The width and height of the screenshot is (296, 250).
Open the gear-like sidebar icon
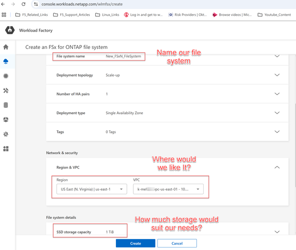point(6,134)
